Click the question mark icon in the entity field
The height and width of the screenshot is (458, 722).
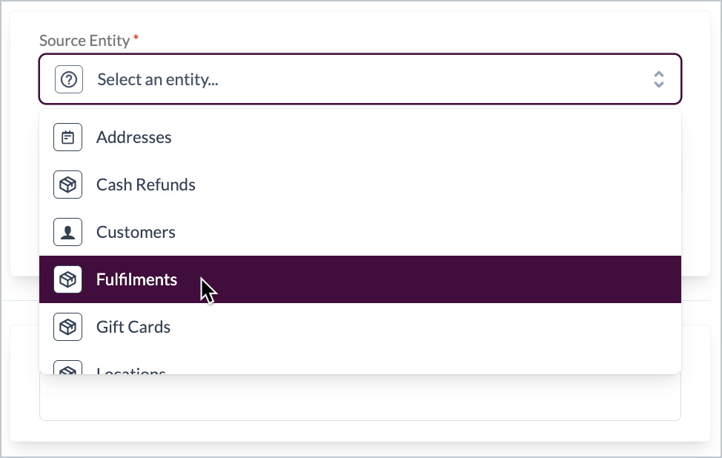(67, 79)
